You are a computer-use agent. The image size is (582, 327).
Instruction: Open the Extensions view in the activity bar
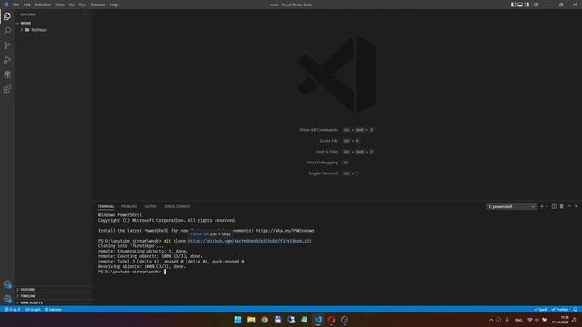[7, 89]
